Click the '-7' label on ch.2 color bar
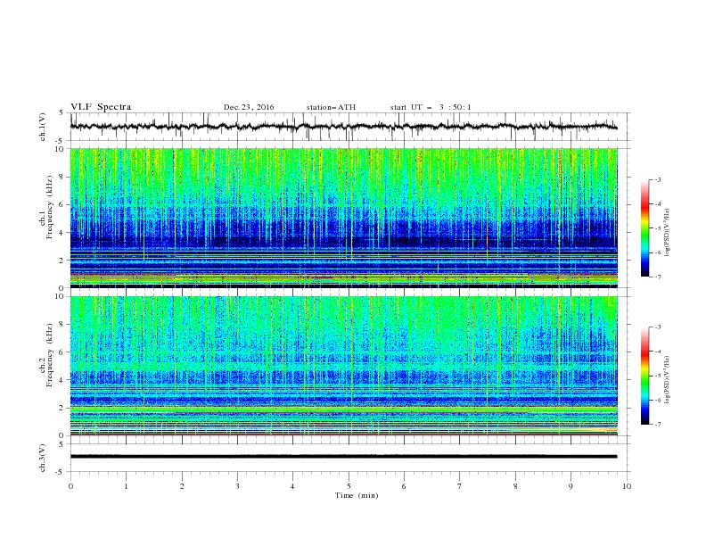 [x=657, y=425]
